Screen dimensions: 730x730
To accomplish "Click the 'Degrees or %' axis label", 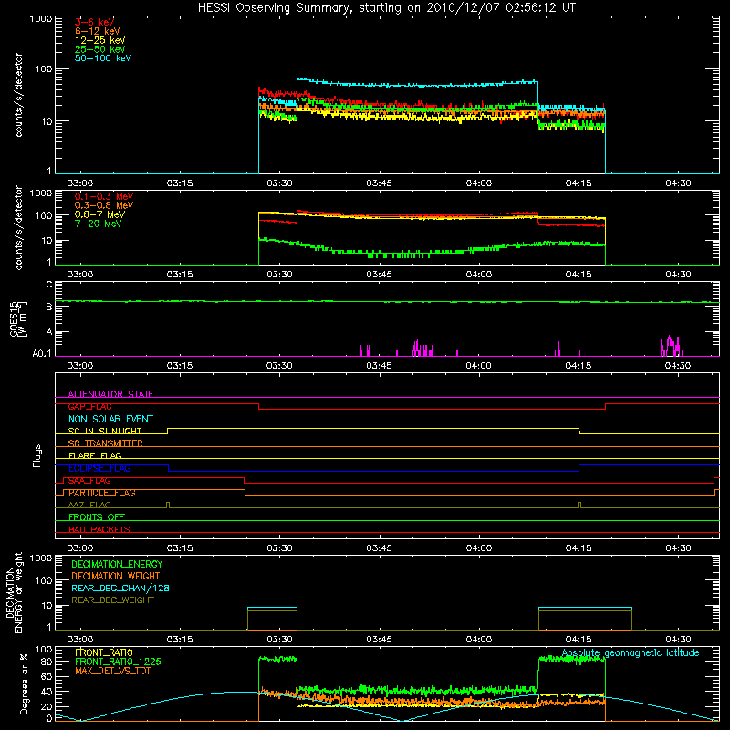I will coord(24,683).
